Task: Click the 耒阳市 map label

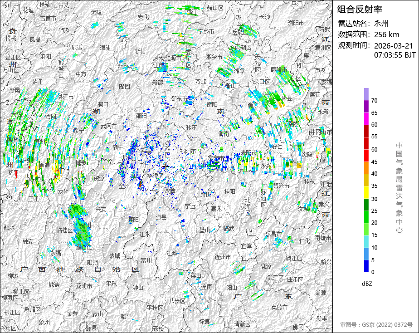Action: click(249, 152)
